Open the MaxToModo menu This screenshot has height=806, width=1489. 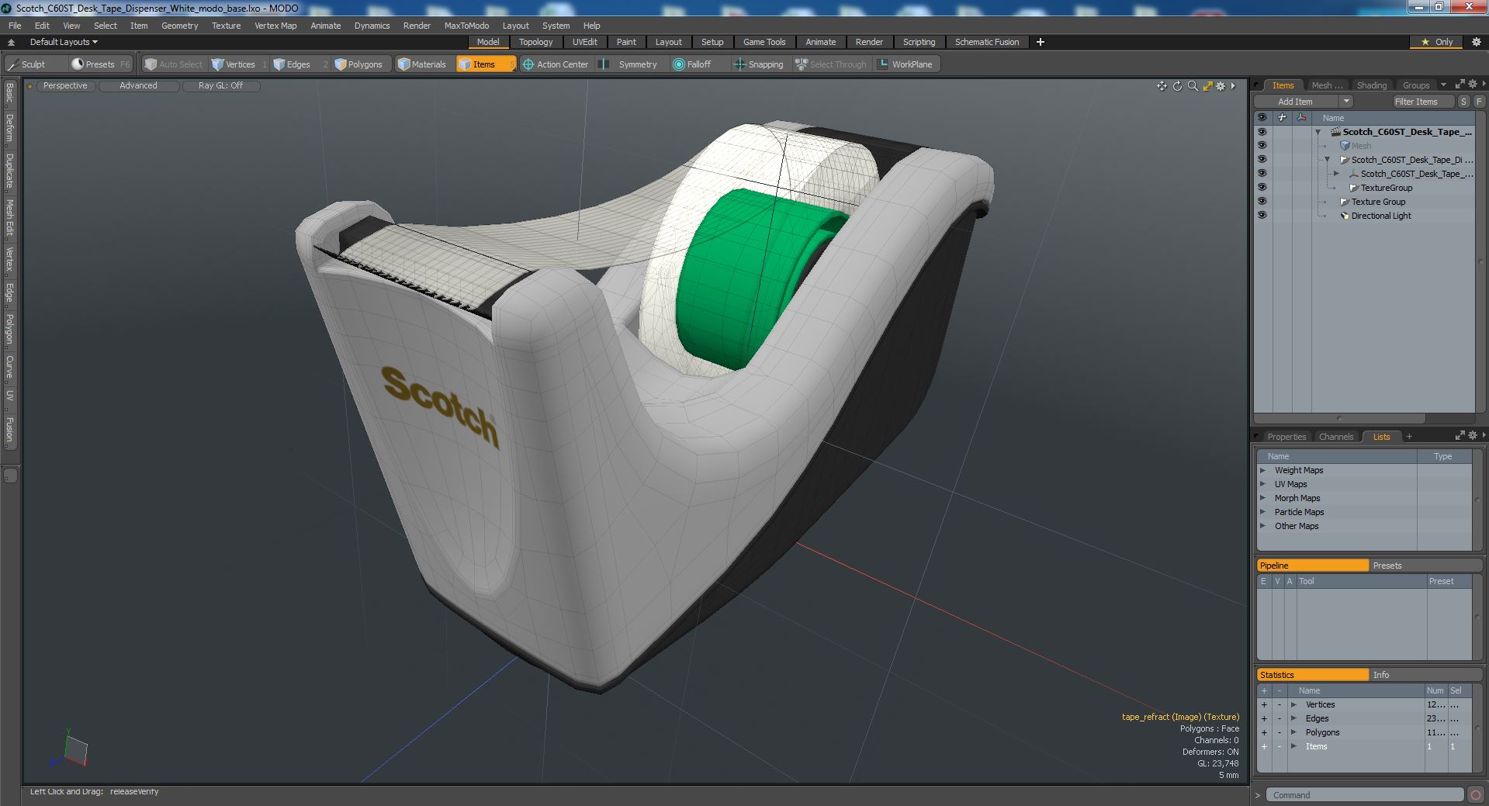[x=466, y=26]
